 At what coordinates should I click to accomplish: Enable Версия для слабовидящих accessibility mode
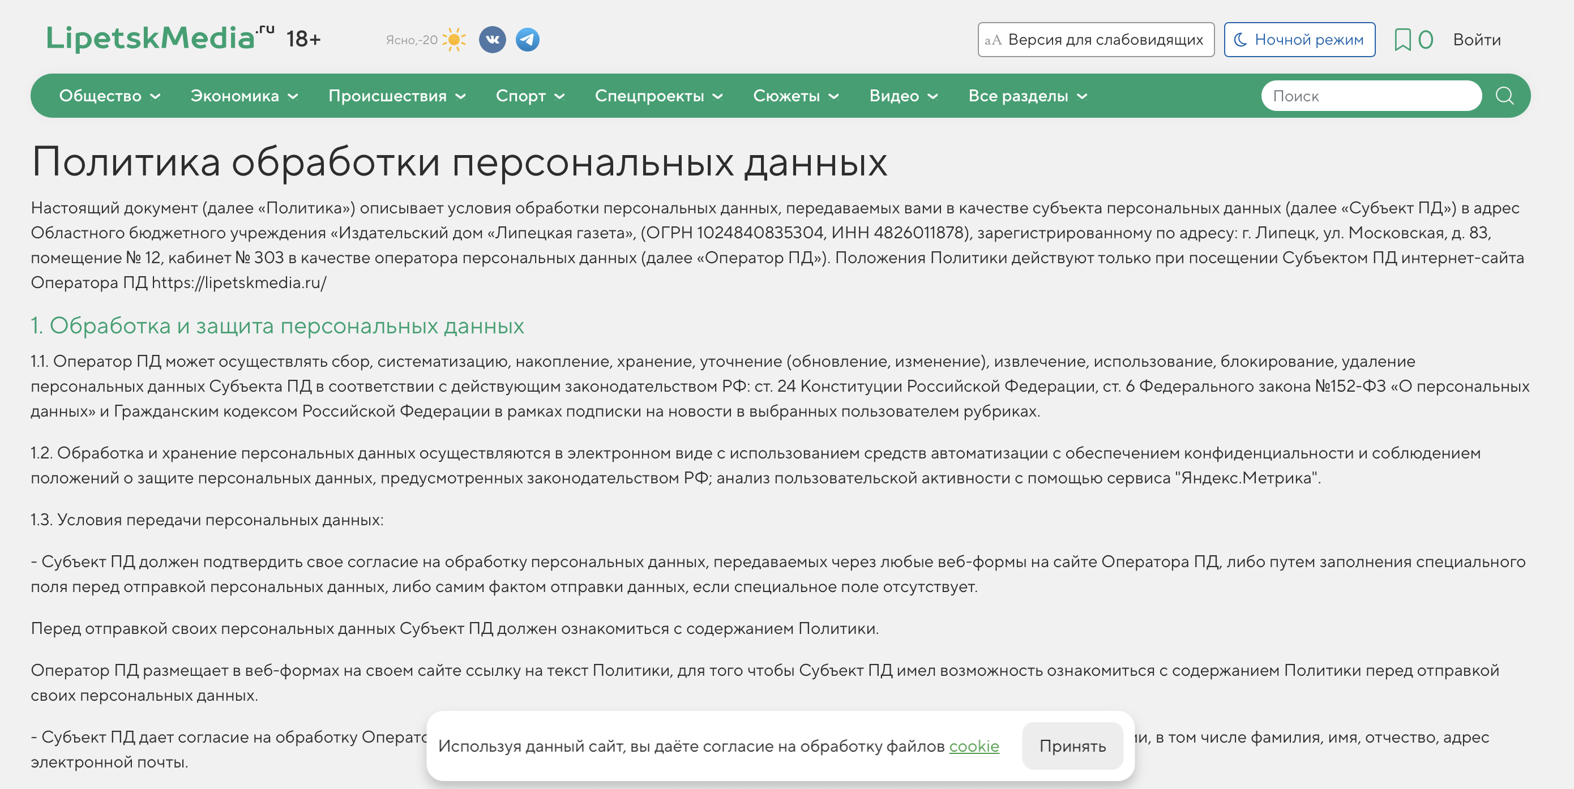click(1096, 40)
